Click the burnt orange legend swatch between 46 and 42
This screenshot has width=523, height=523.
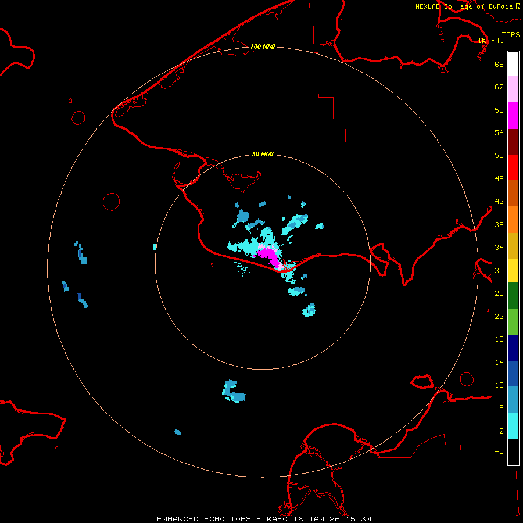513,193
